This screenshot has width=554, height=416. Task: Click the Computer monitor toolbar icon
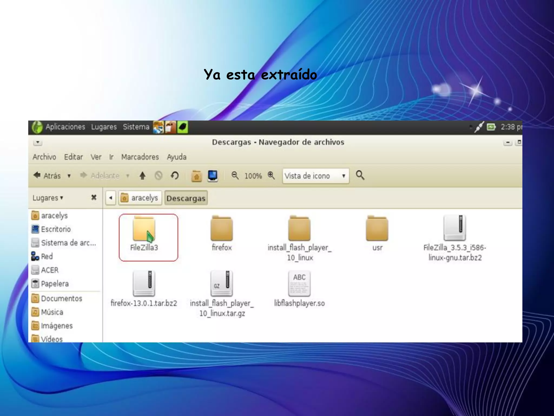tap(213, 176)
